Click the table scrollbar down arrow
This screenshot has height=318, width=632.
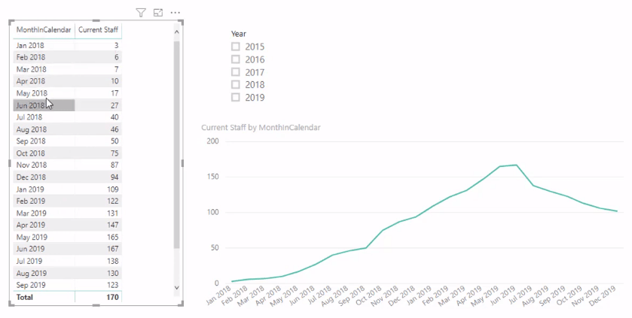pyautogui.click(x=176, y=287)
